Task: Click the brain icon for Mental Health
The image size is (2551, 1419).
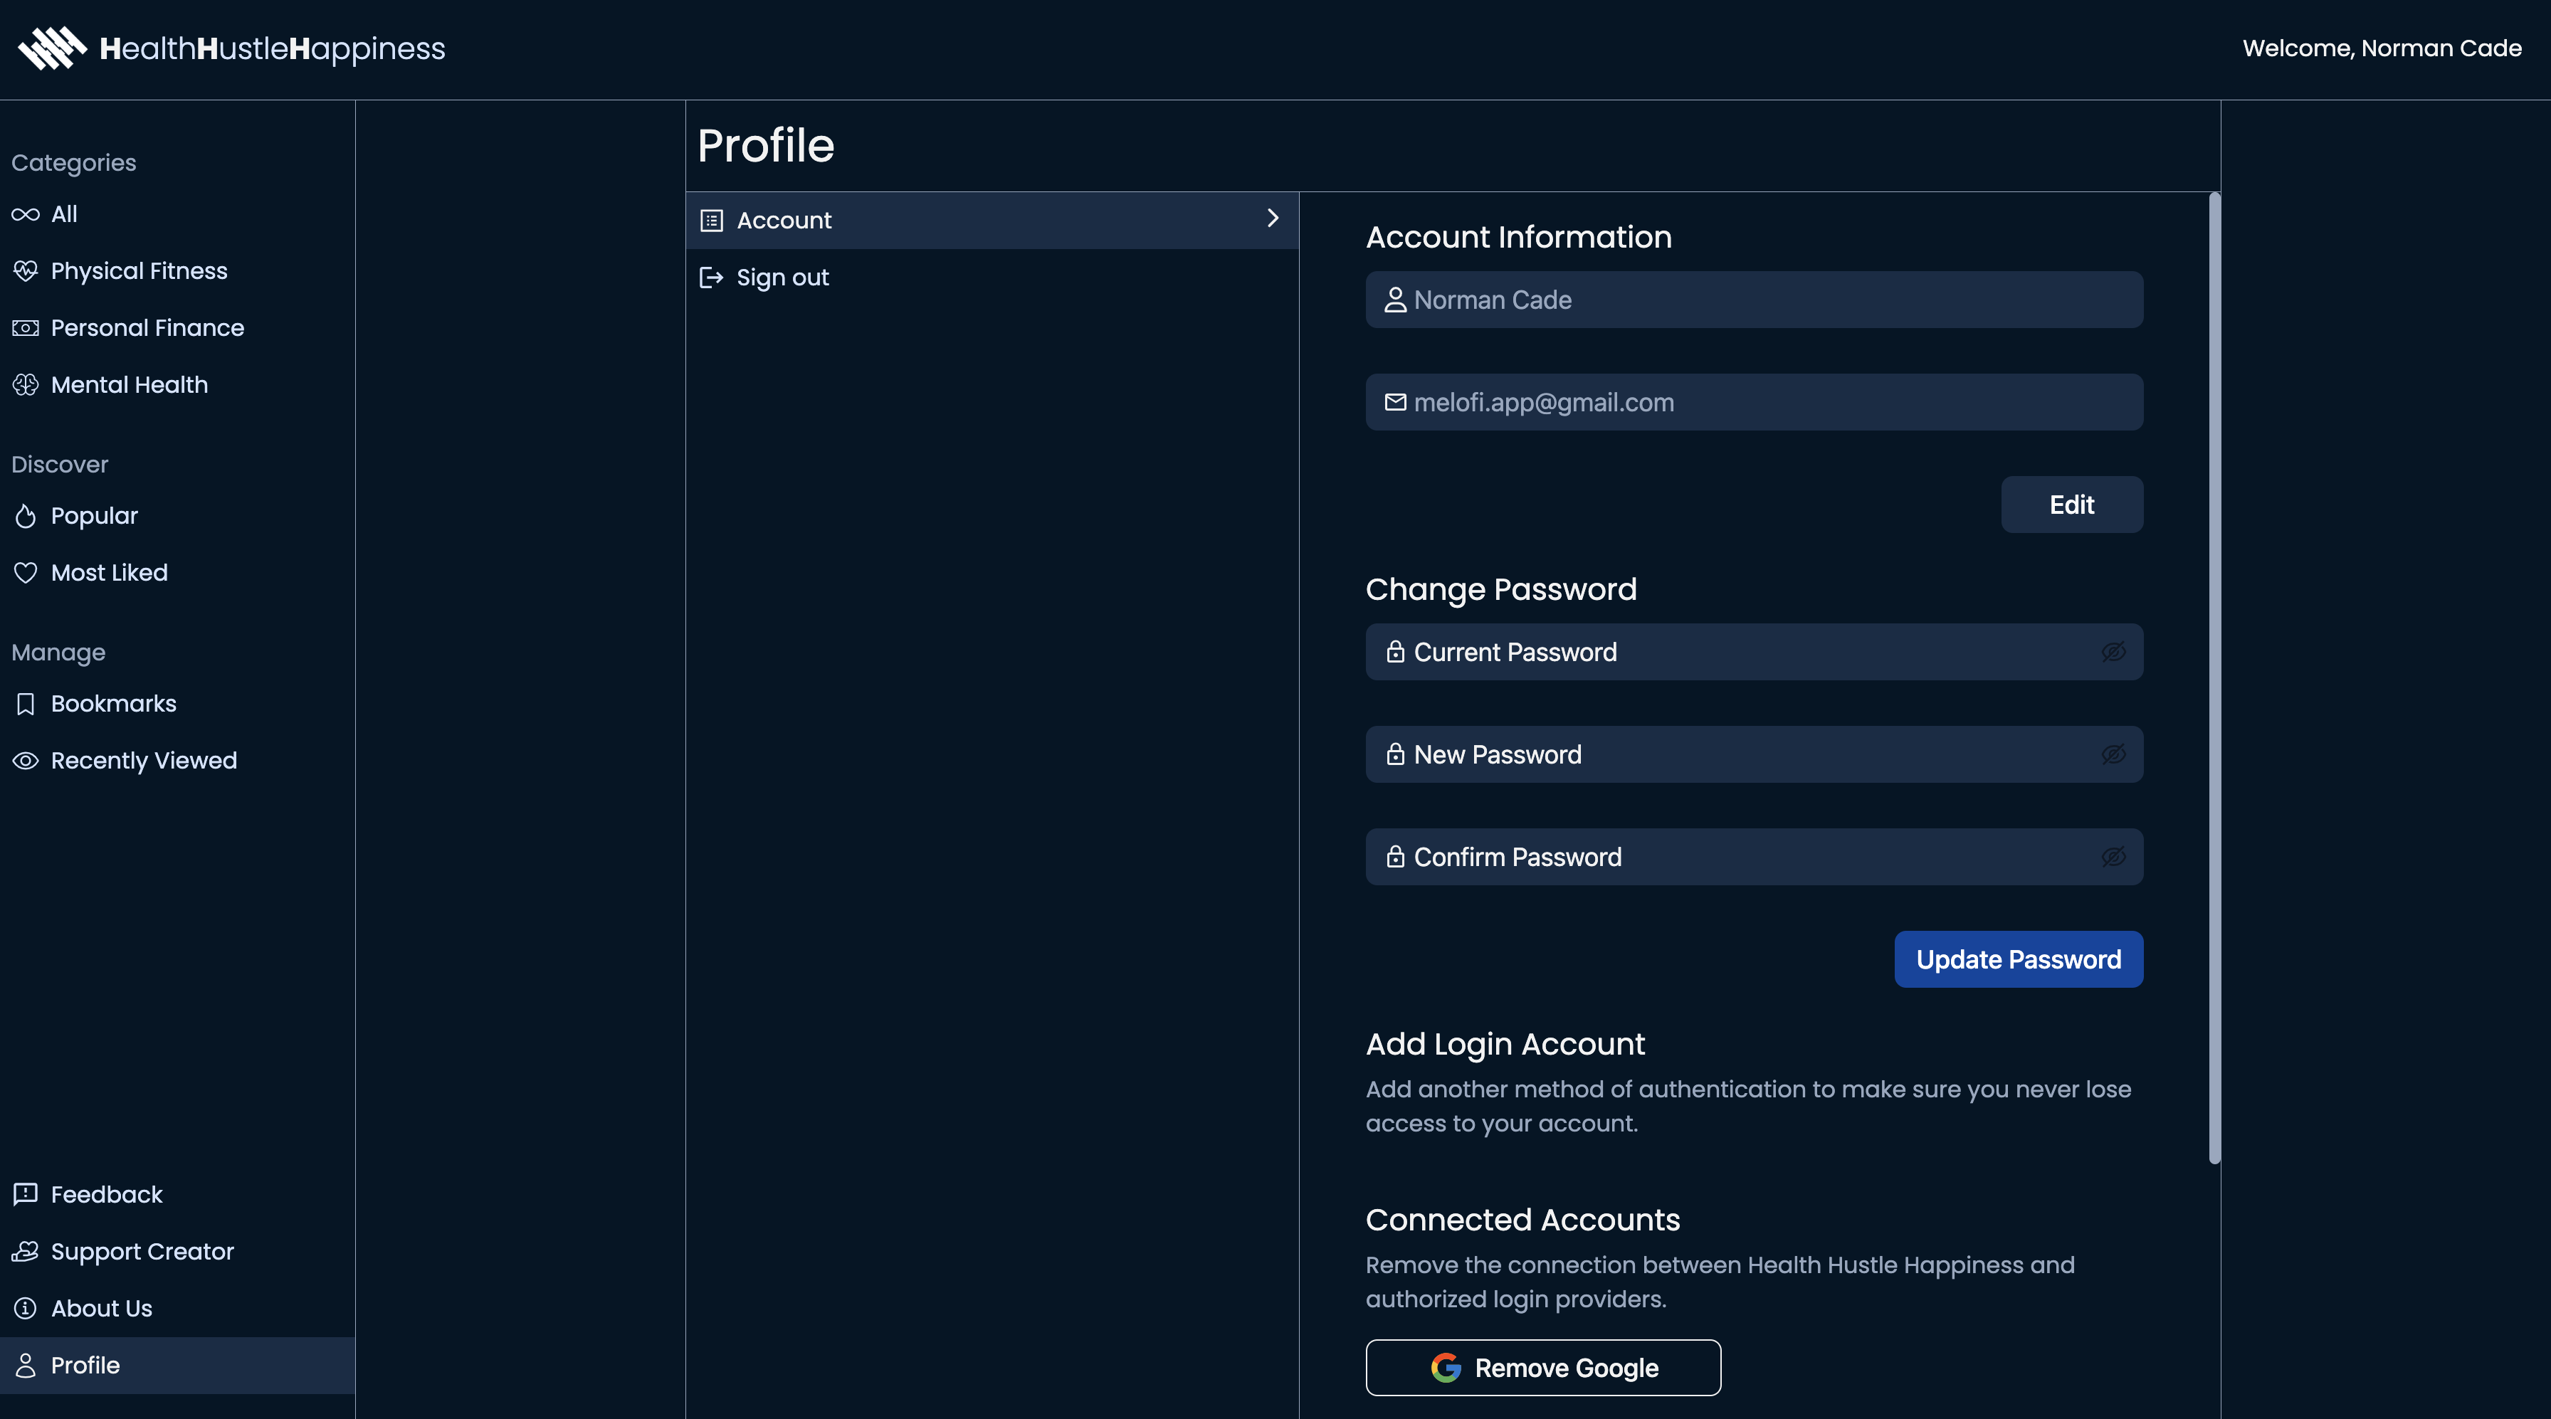Action: pos(26,384)
